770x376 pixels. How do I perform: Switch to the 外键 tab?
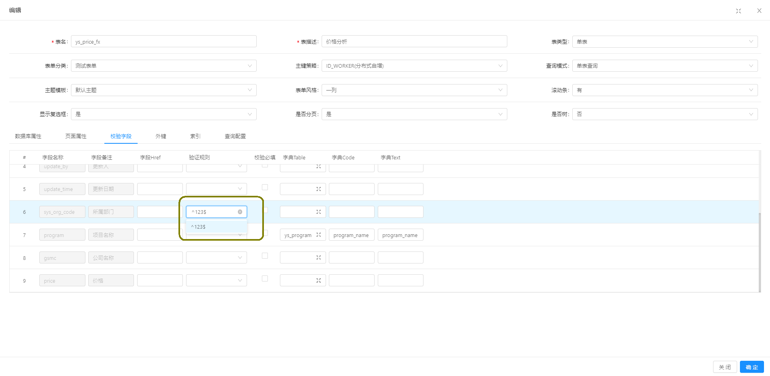pyautogui.click(x=161, y=136)
